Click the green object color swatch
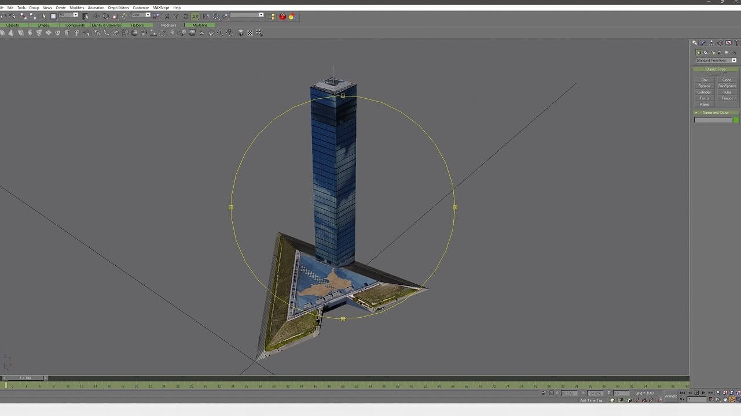This screenshot has width=741, height=416. click(x=736, y=120)
